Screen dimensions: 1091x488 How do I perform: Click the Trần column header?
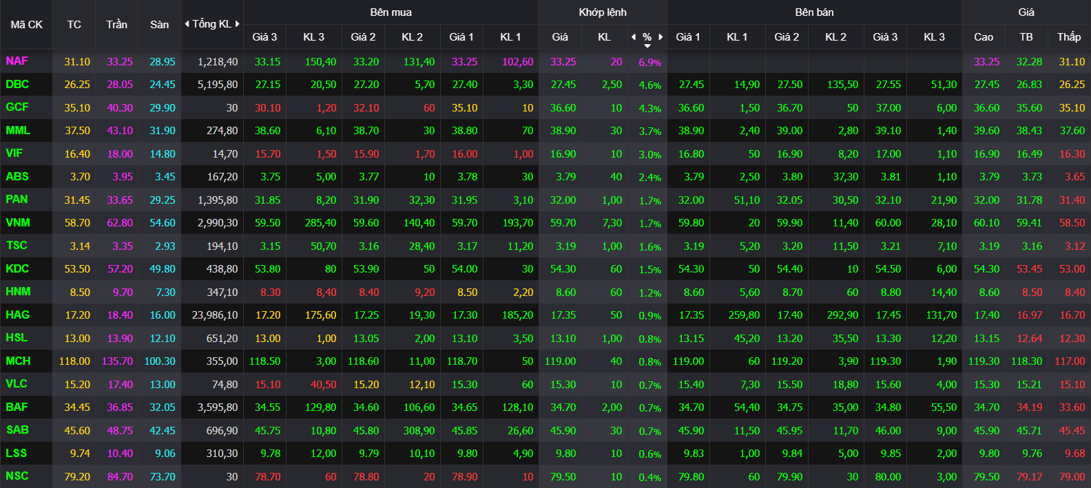[x=116, y=25]
